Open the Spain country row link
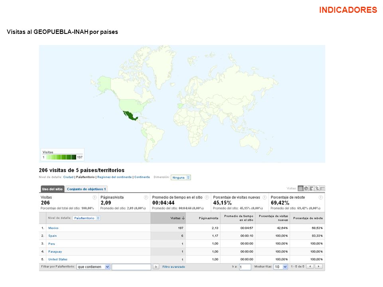The image size is (383, 287). point(52,236)
